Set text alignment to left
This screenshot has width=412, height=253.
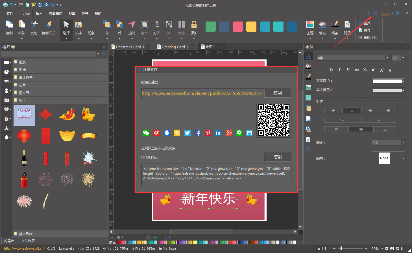click(333, 110)
